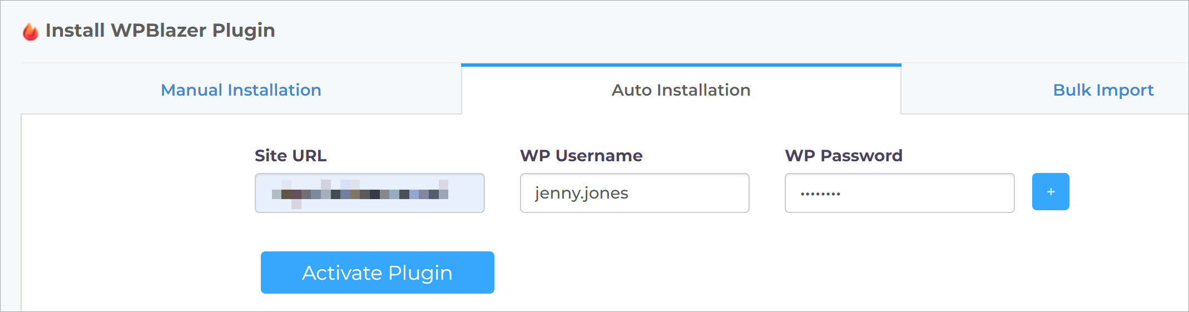This screenshot has width=1189, height=312.
Task: Select the Auto Installation tab
Action: [x=681, y=90]
